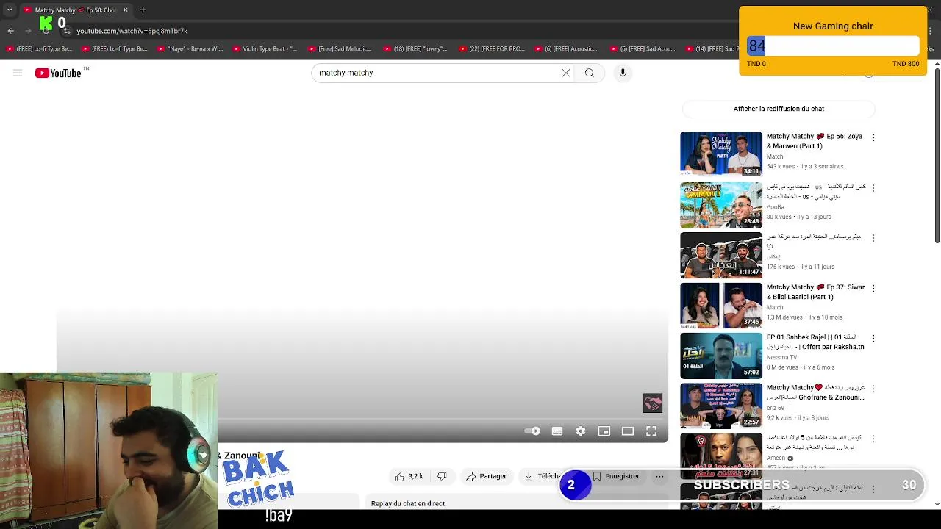The height and width of the screenshot is (529, 941).
Task: Open the first (FREE) Lo-fi Type Be... bookmark
Action: (39, 49)
